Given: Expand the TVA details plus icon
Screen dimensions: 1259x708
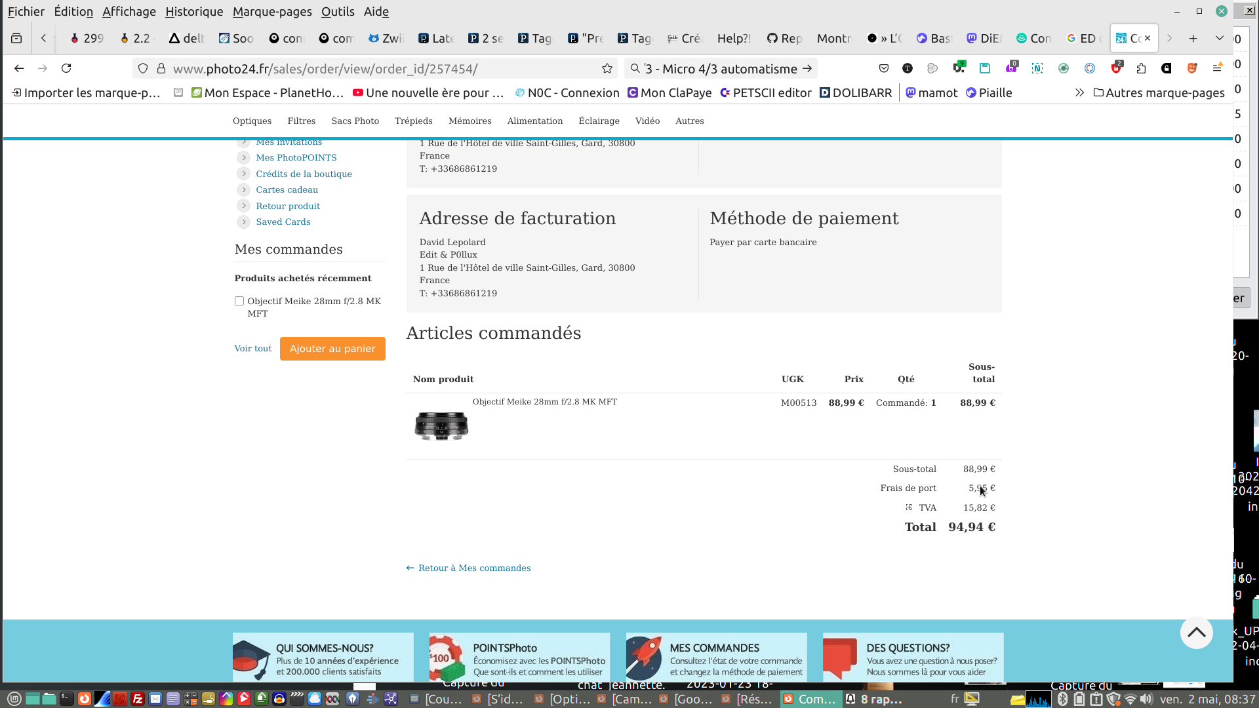Looking at the screenshot, I should [x=909, y=507].
